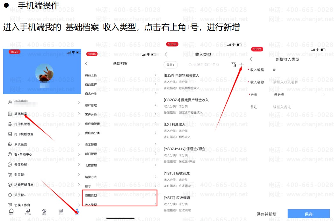
Task: Expand the 员工管理 row chevron
Action: click(156, 144)
